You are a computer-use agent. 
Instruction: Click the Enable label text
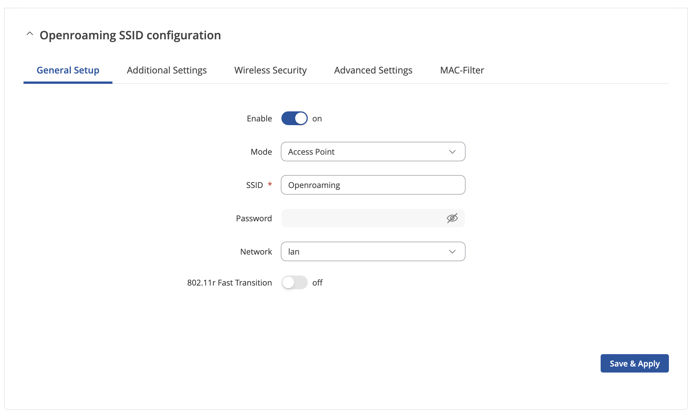pyautogui.click(x=259, y=119)
